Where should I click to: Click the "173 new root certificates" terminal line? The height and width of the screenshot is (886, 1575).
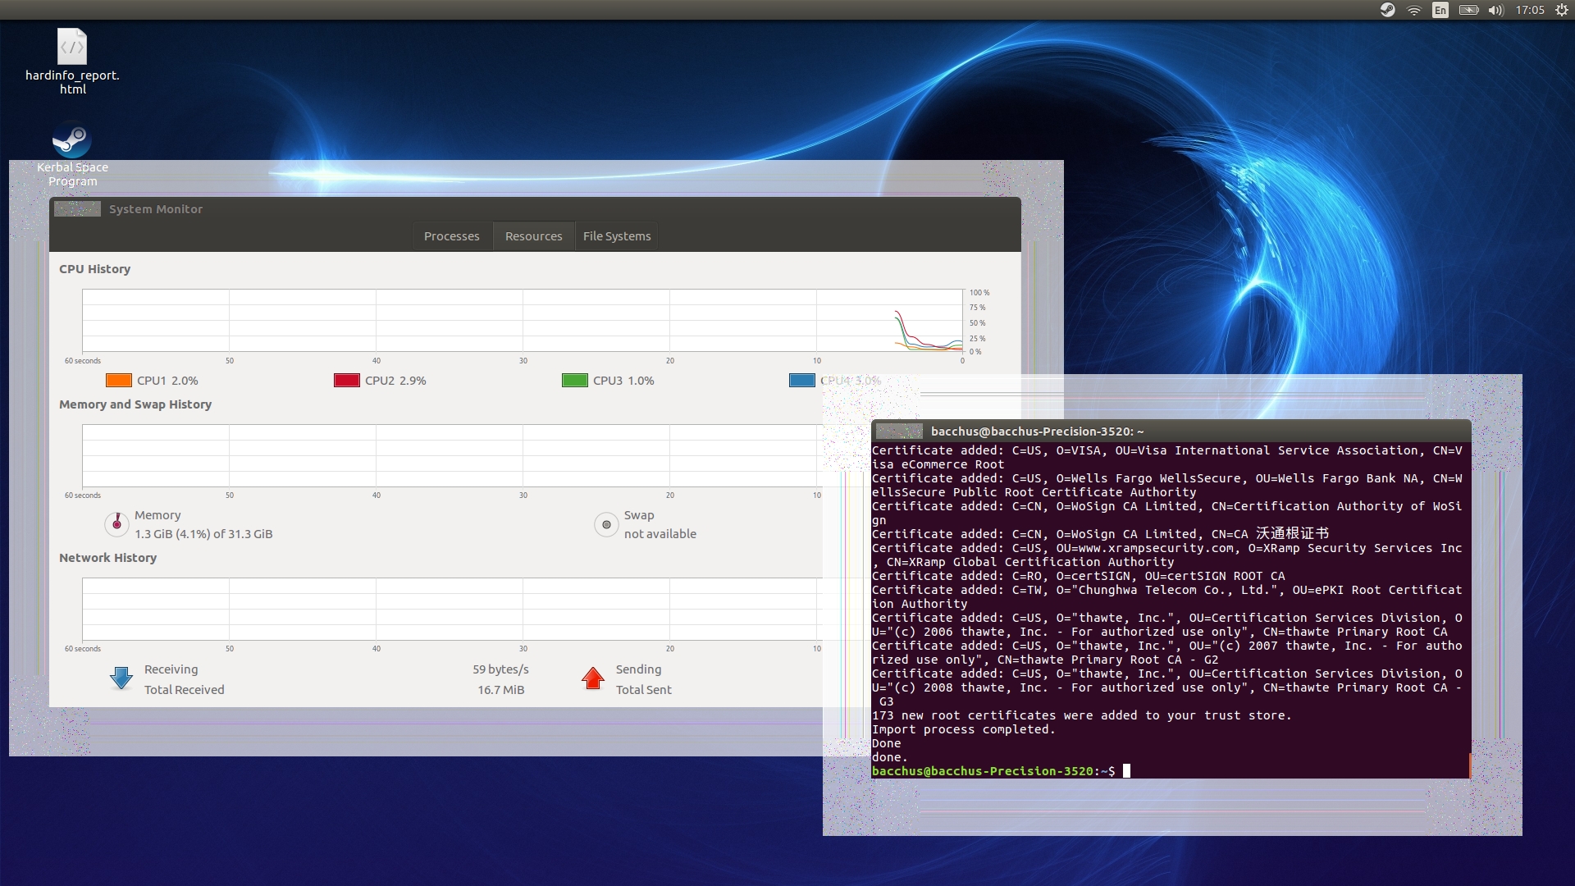1082,715
